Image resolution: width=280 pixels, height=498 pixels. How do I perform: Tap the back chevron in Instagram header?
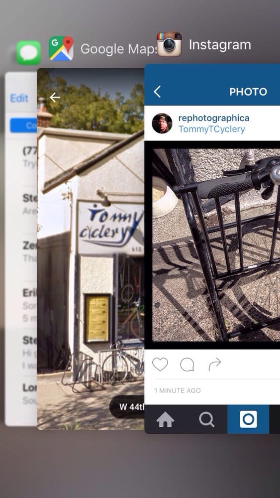tap(157, 92)
